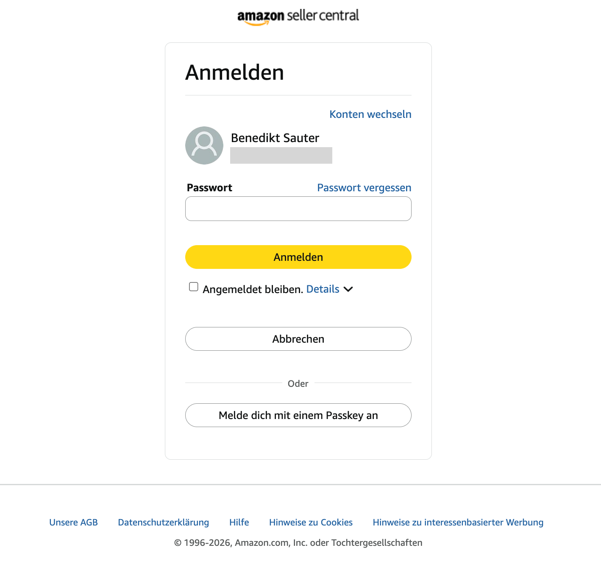The image size is (601, 570).
Task: Click the name Benedikt Sauter
Action: [275, 138]
